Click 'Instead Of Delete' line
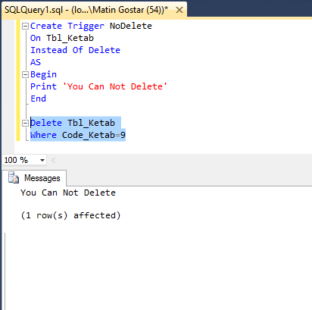 click(75, 50)
